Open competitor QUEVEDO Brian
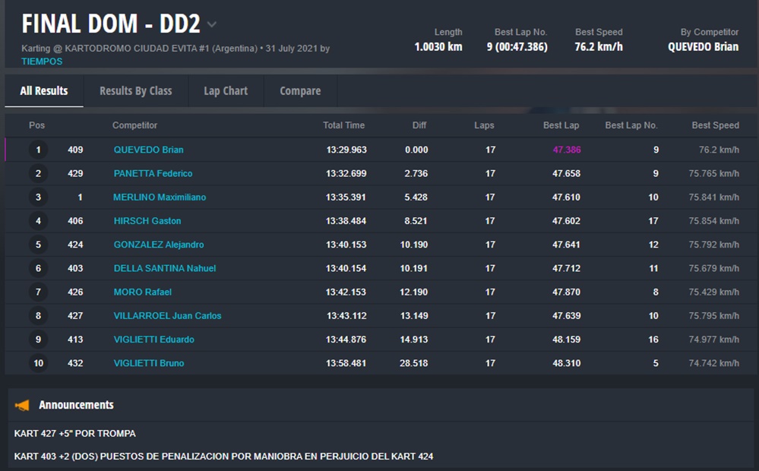 (148, 150)
